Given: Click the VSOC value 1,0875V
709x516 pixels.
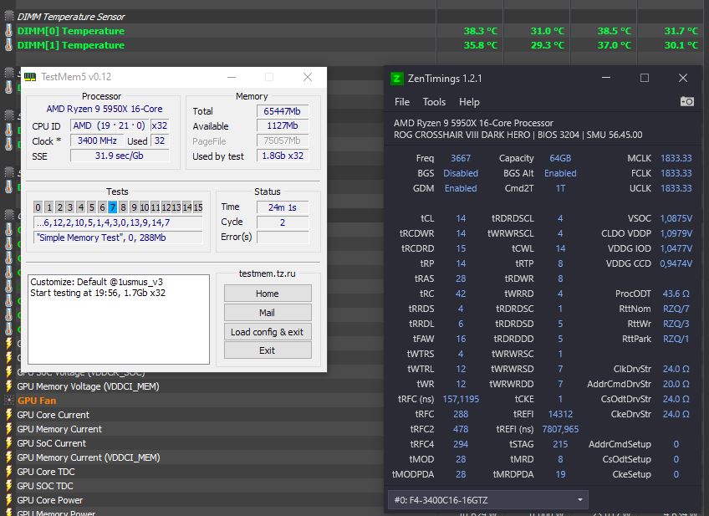Looking at the screenshot, I should (676, 218).
